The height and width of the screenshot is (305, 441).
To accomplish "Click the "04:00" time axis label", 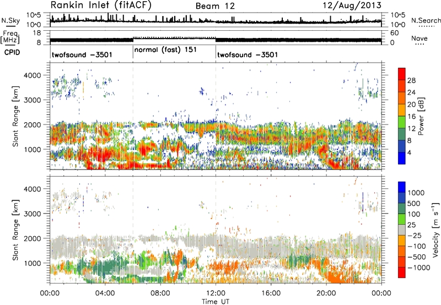I will point(105,293).
